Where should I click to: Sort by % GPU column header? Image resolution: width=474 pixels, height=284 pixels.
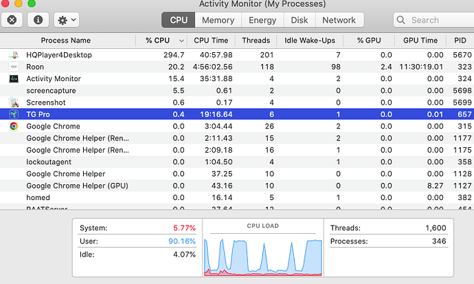(369, 41)
